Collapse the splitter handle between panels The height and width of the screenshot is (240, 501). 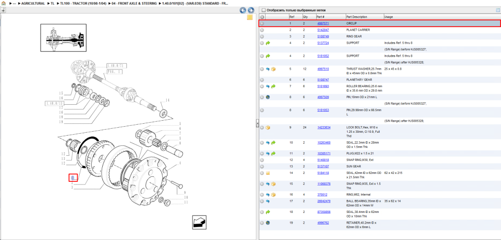click(257, 124)
